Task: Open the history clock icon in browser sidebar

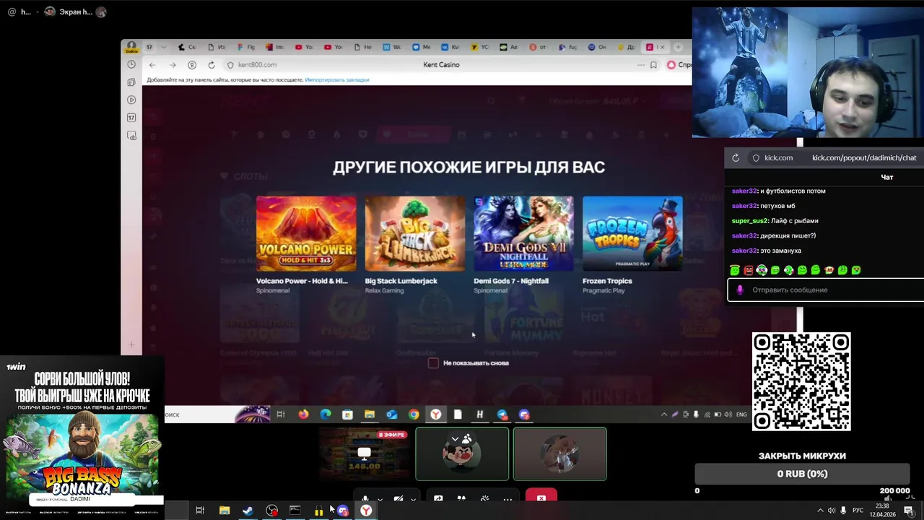Action: (x=131, y=64)
